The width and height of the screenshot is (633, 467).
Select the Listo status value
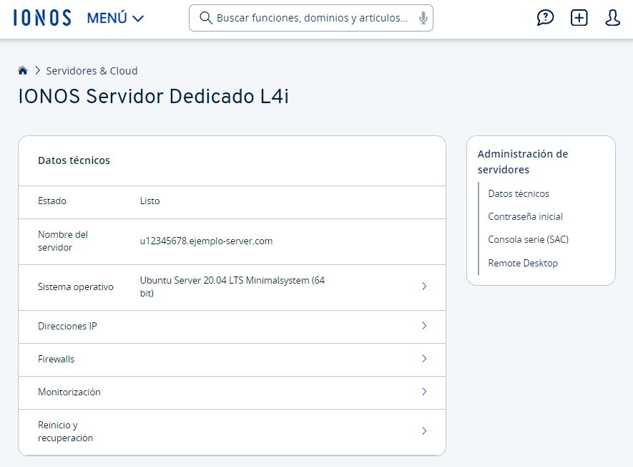[149, 201]
